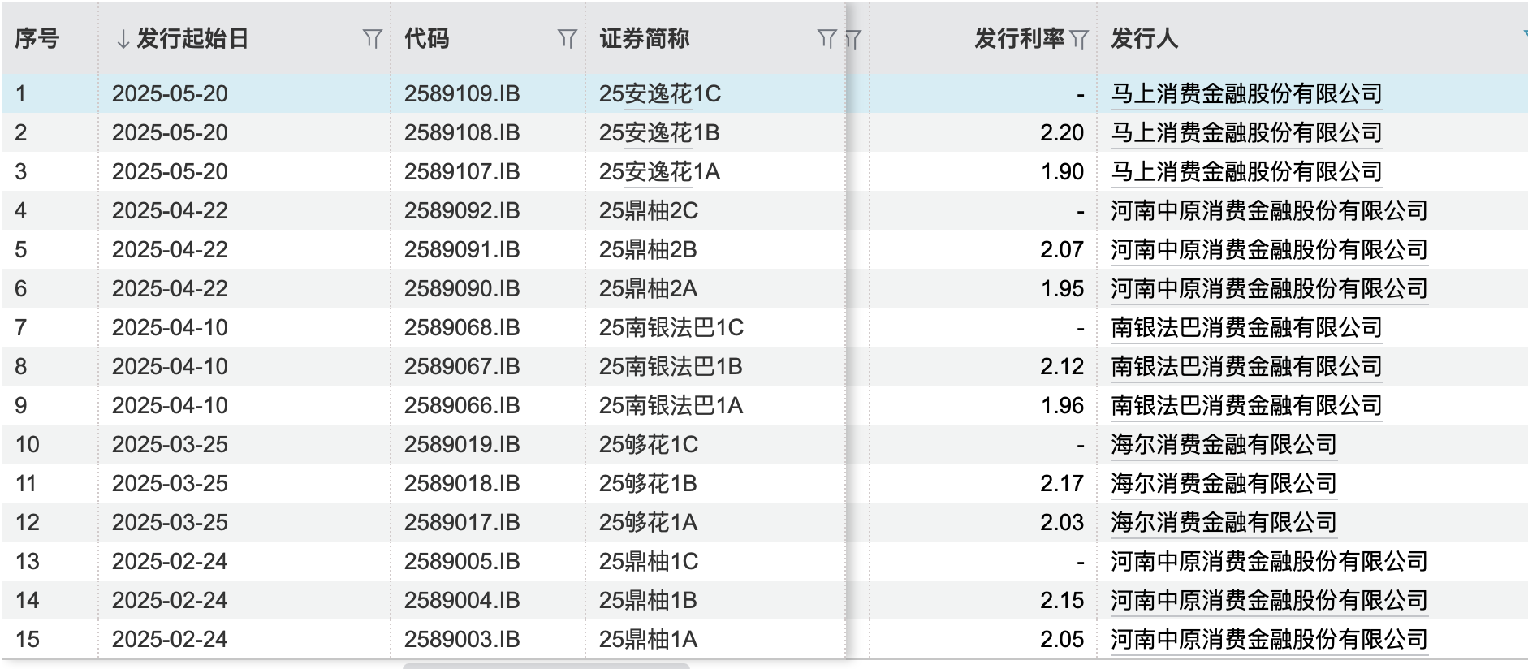
Task: Select row 15 with 25鼎柚1A
Action: (648, 639)
